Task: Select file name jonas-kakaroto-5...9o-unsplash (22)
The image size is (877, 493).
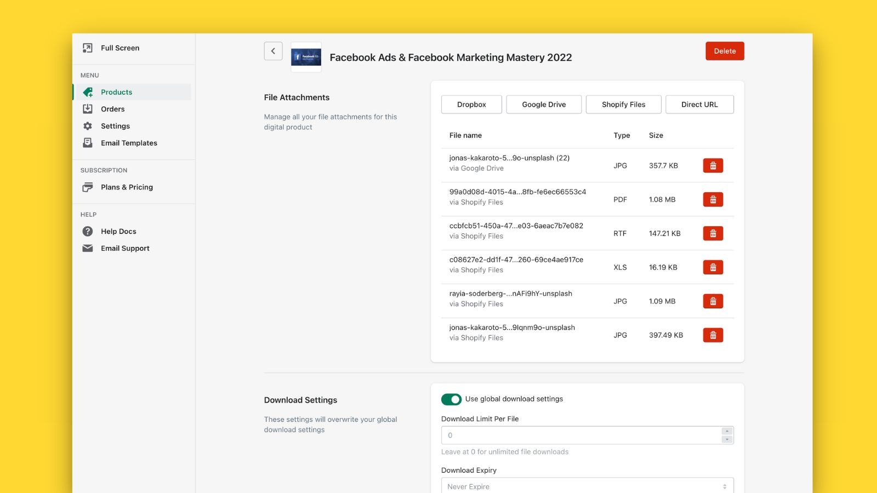Action: 509,158
